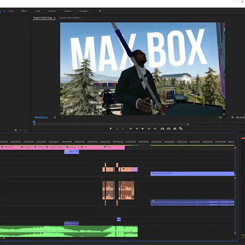This screenshot has height=245, width=245.
Task: Select the small blue clip under pink track
Action: [x=72, y=152]
